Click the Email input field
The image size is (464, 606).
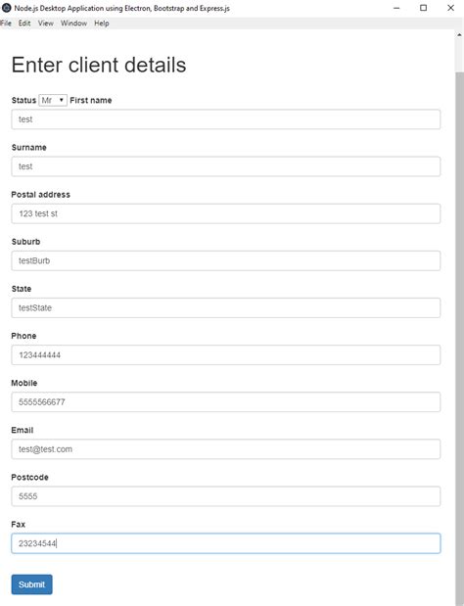point(225,449)
